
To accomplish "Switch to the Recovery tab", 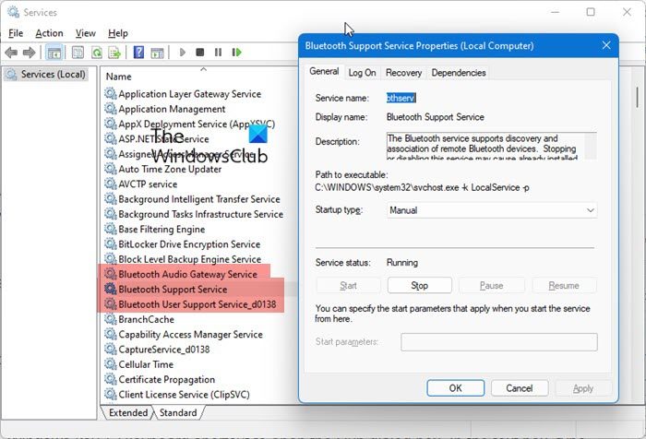I will point(403,73).
